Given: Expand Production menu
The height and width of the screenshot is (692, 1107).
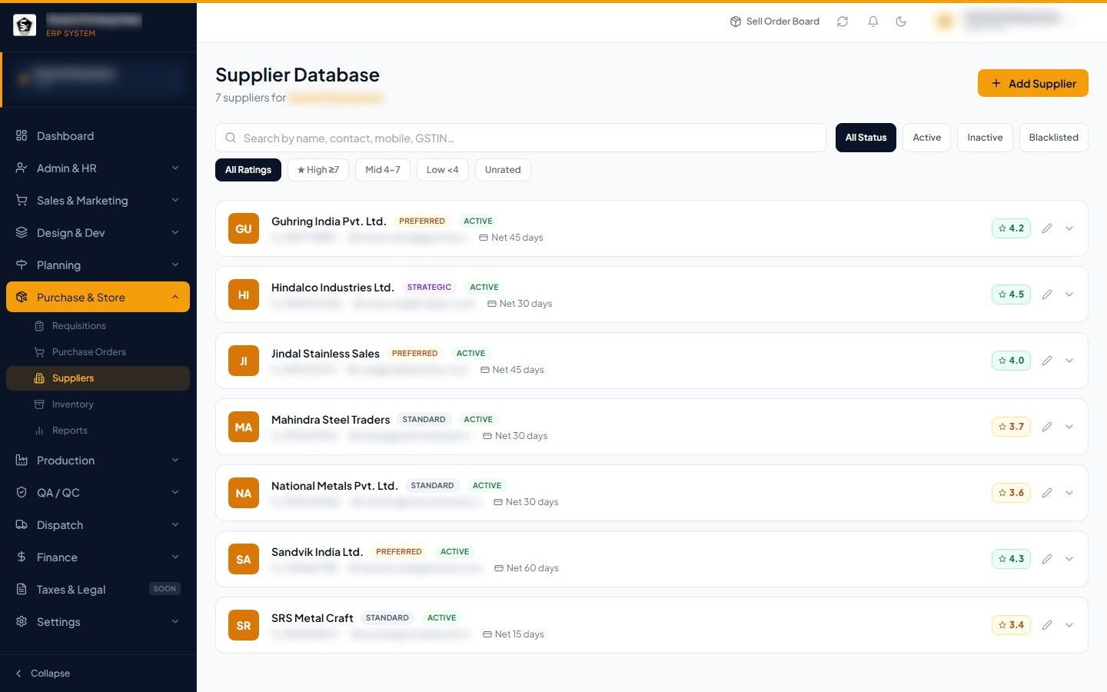Looking at the screenshot, I should click(x=98, y=461).
